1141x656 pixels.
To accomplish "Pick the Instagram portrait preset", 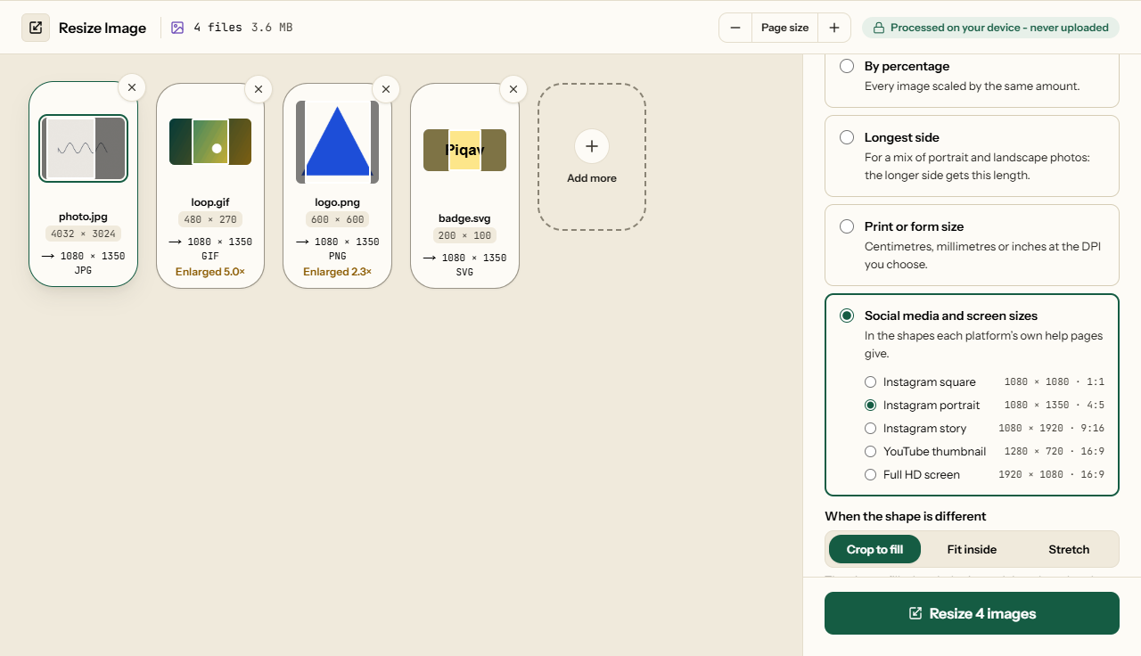I will pos(984,405).
